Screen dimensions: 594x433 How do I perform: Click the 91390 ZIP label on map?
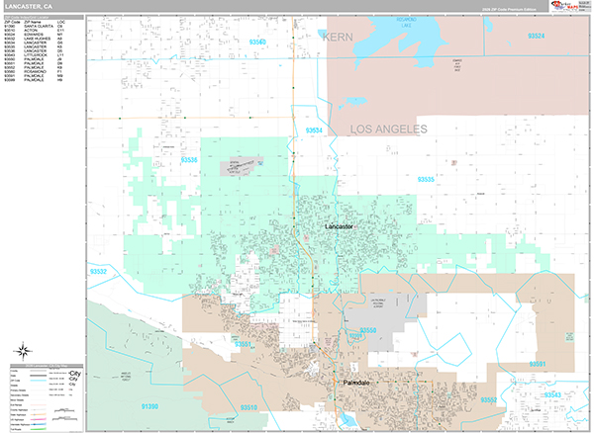point(149,406)
